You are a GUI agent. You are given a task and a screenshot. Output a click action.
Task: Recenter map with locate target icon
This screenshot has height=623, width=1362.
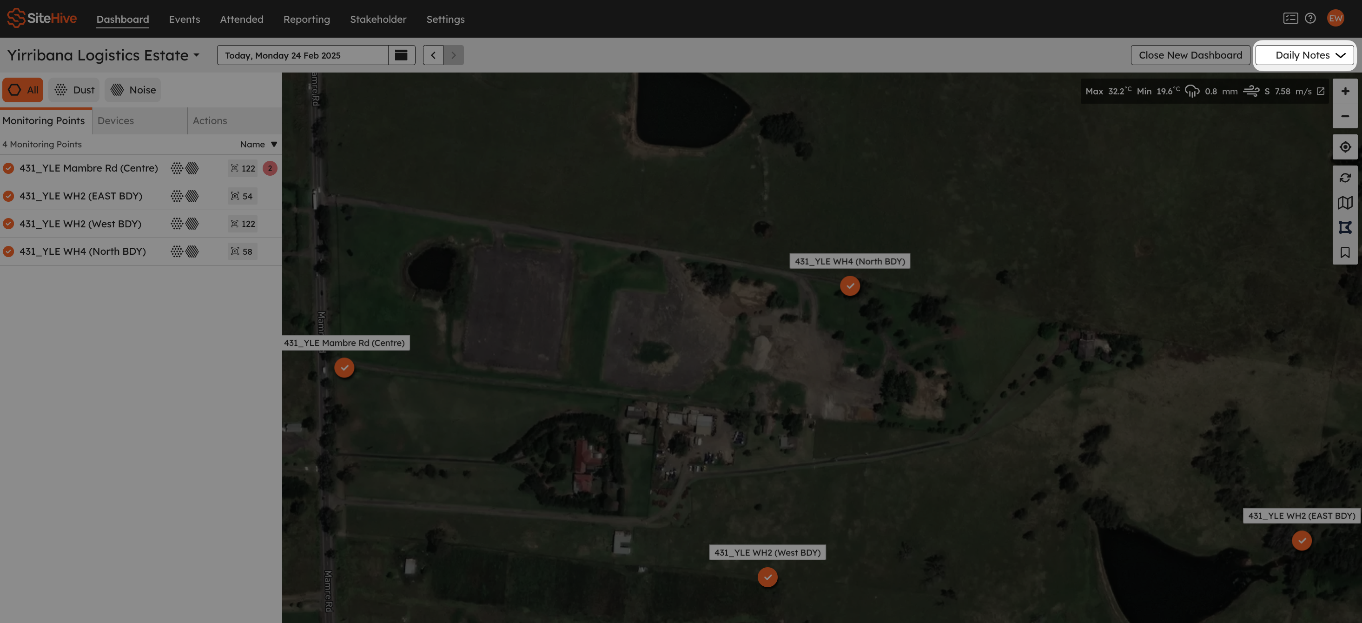pyautogui.click(x=1345, y=146)
